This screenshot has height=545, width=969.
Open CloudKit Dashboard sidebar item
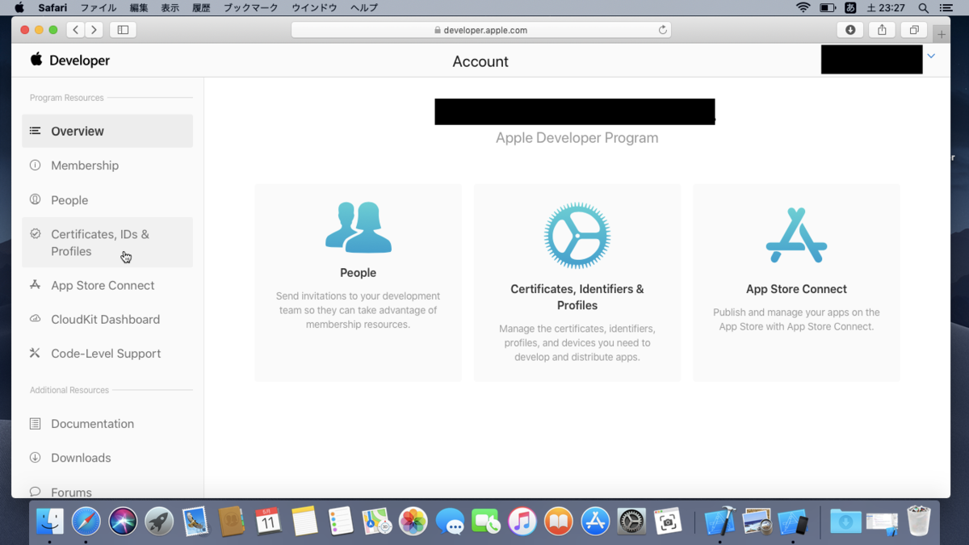pos(107,319)
